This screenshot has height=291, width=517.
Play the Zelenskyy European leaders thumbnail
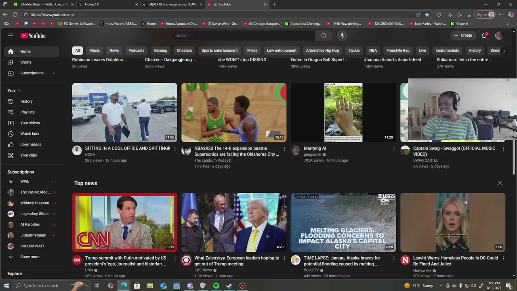(234, 222)
